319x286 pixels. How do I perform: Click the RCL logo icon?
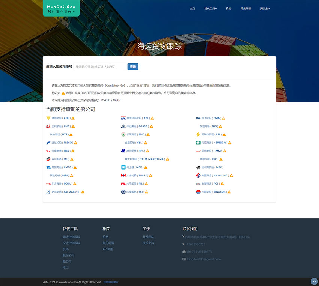click(x=198, y=184)
